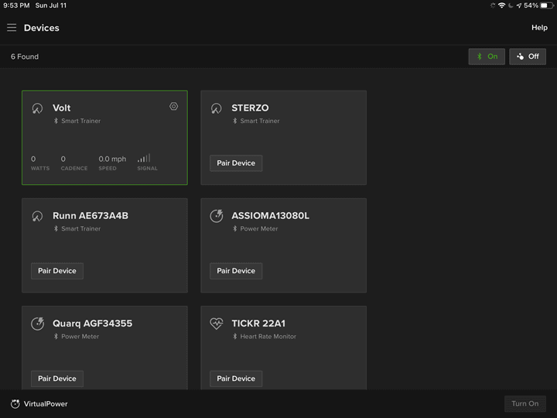The height and width of the screenshot is (418, 557).
Task: Turn On VirtualPower
Action: [x=525, y=404]
